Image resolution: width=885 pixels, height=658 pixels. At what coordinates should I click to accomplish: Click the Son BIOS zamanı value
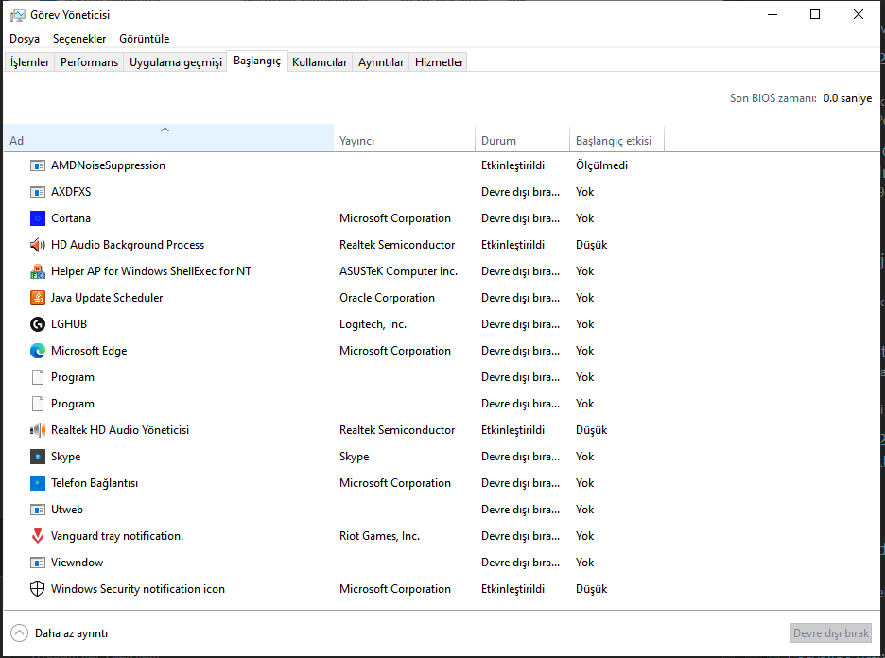(848, 98)
